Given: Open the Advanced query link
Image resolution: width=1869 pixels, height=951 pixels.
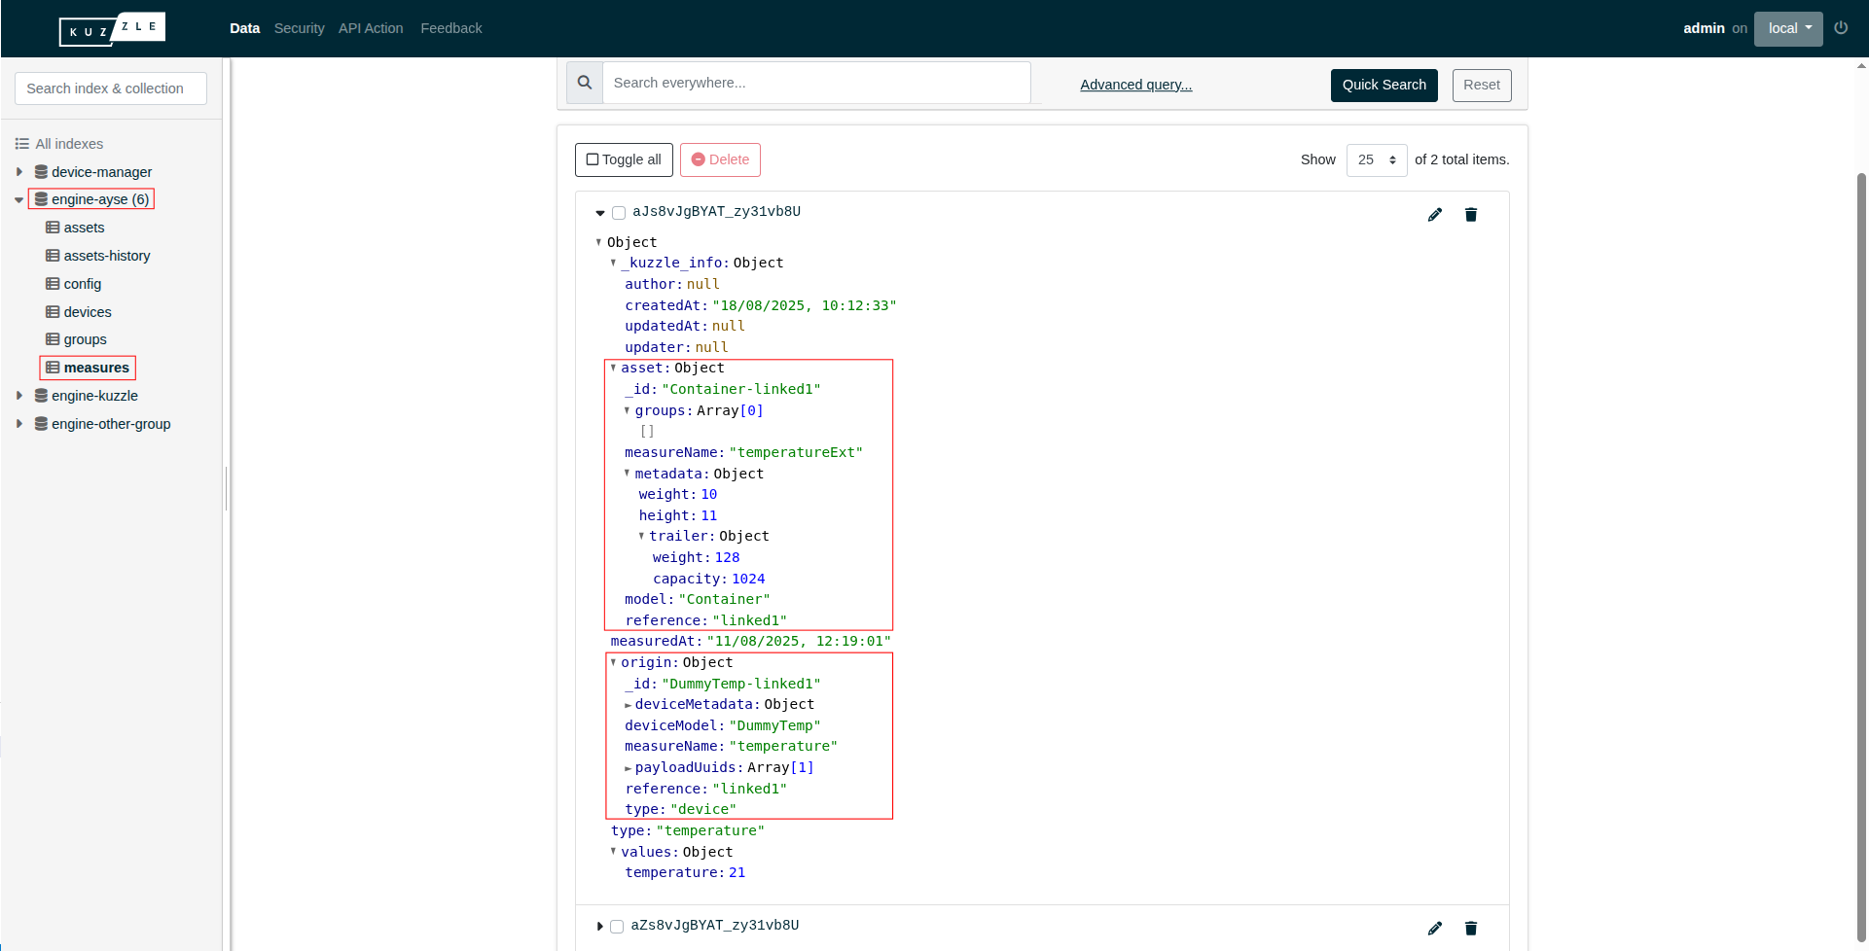Looking at the screenshot, I should click(x=1135, y=85).
